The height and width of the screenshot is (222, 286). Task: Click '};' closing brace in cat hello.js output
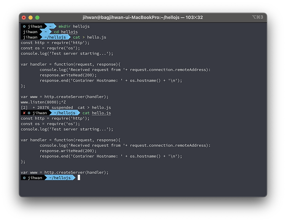[23, 162]
